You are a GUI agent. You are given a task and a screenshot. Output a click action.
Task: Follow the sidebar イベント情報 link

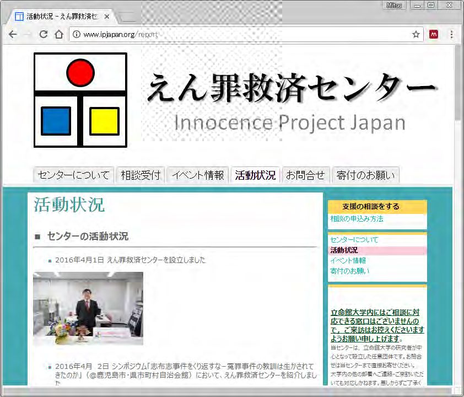[x=348, y=260]
